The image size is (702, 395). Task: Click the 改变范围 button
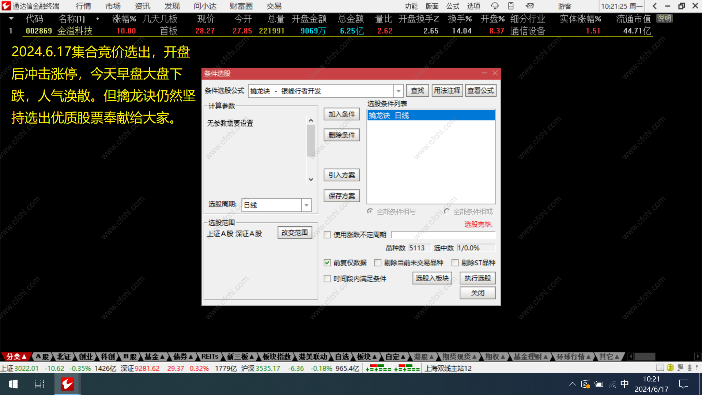295,233
